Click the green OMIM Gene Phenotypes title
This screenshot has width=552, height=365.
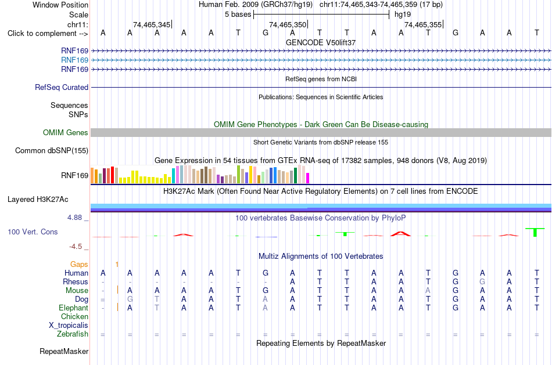[321, 125]
